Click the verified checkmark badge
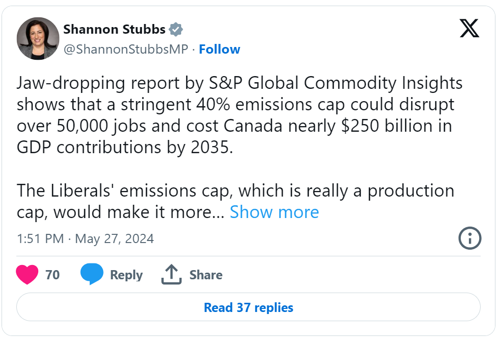The image size is (498, 337). pyautogui.click(x=176, y=30)
